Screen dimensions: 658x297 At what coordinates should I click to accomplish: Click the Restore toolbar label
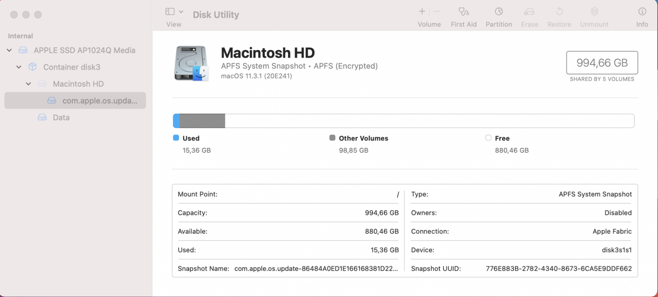(x=559, y=24)
